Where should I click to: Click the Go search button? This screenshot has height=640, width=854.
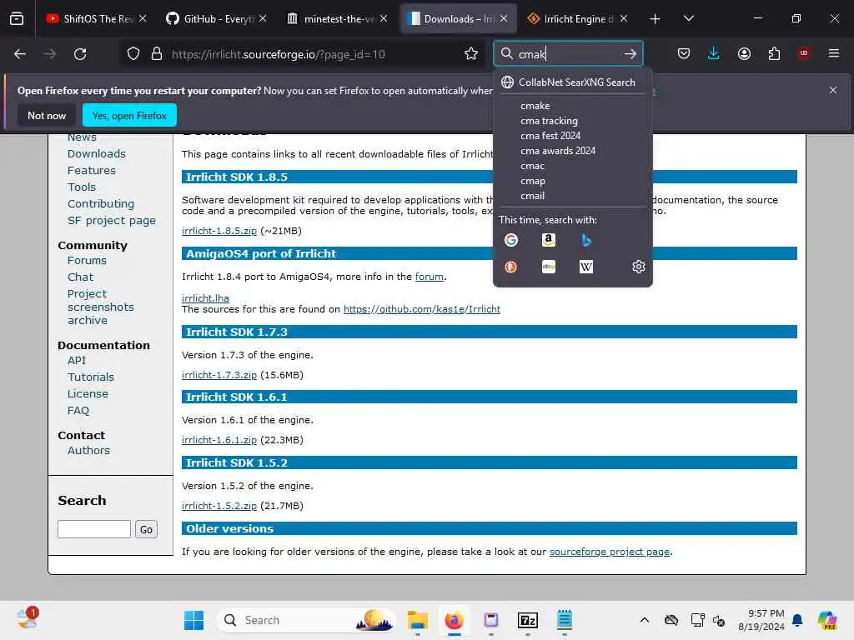coord(146,529)
